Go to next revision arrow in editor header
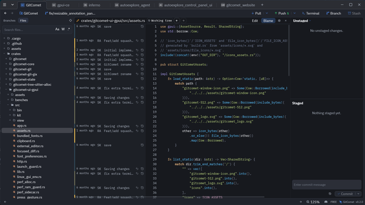This screenshot has height=205, width=365. pyautogui.click(x=184, y=20)
